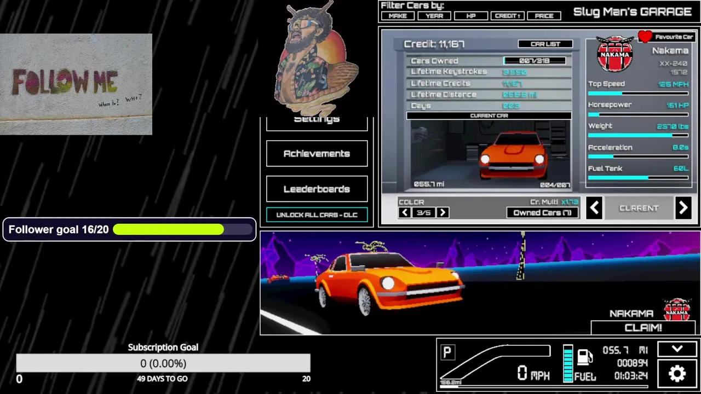Click the 0 MPH speed readout
The height and width of the screenshot is (394, 701).
[x=533, y=373]
